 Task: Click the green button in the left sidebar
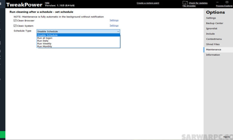(x=2, y=135)
